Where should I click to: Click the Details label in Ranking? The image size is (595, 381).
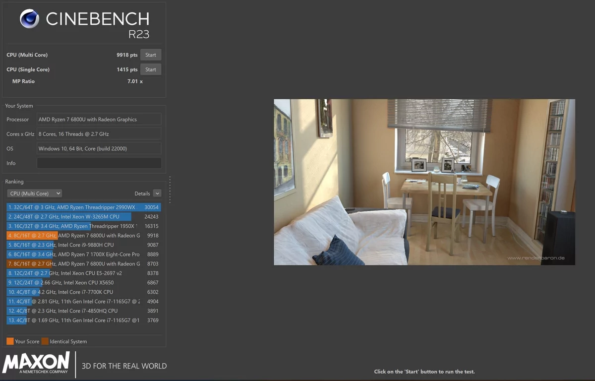point(142,193)
